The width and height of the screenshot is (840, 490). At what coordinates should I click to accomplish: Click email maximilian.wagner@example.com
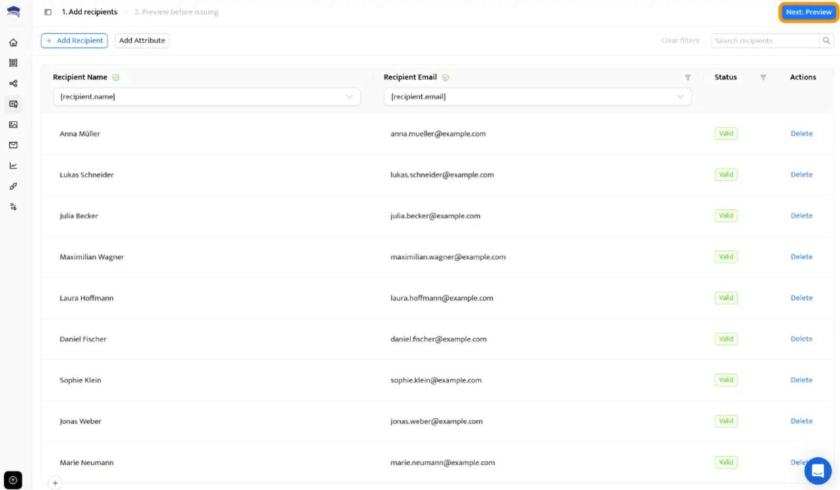(x=448, y=257)
